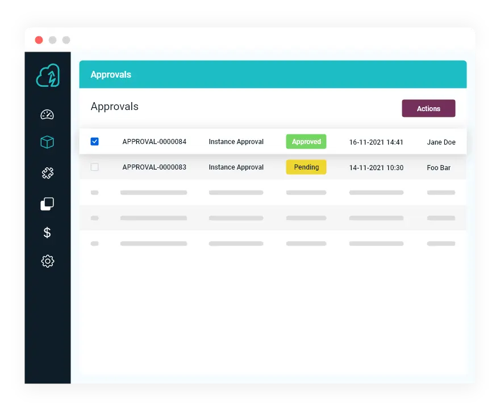Click the green Approved status badge
Viewport: 500px width, 414px height.
306,141
